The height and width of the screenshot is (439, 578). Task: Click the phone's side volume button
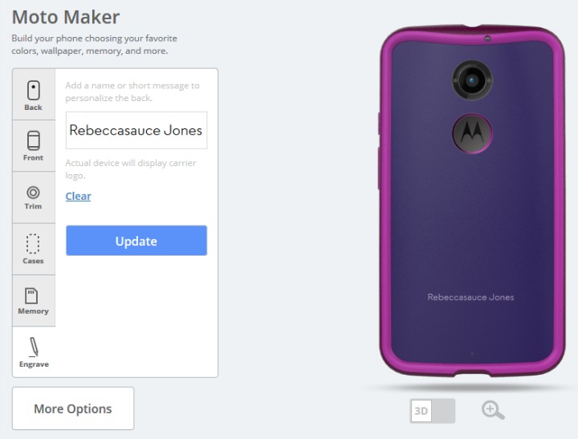[x=379, y=169]
